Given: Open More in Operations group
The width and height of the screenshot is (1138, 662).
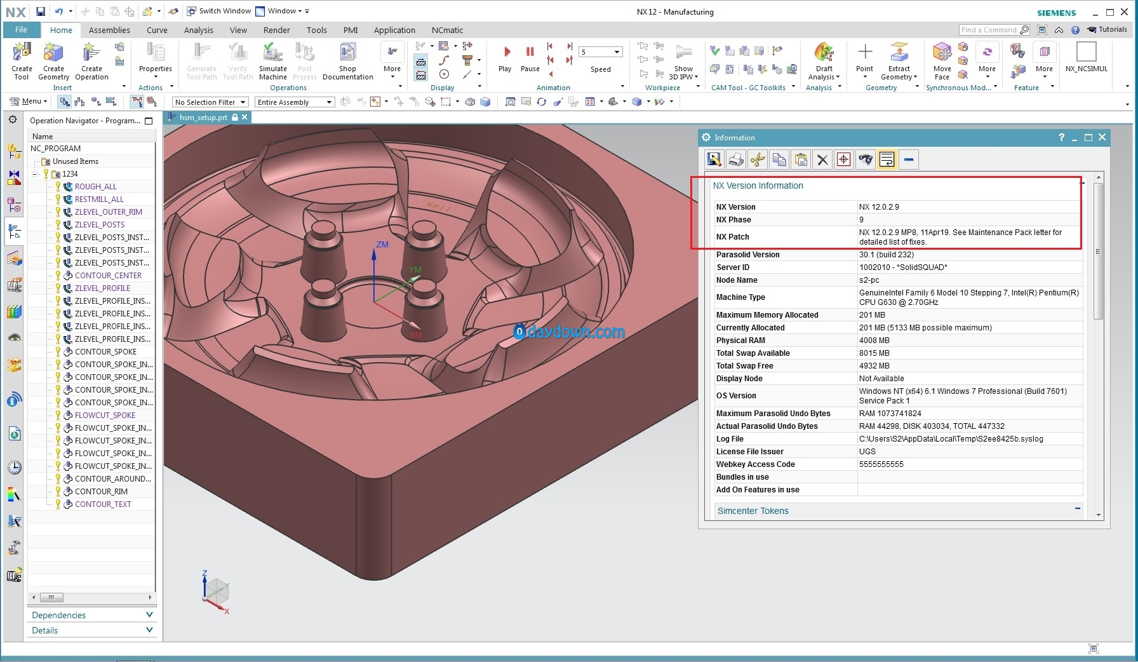Looking at the screenshot, I should [392, 61].
